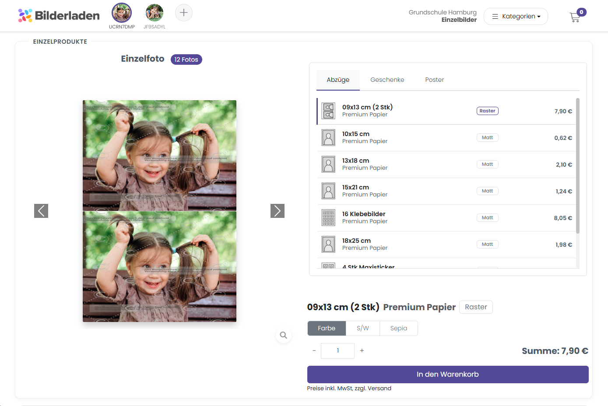Viewport: 608px width, 406px height.
Task: Select the 13x18 cm print option
Action: click(x=446, y=164)
